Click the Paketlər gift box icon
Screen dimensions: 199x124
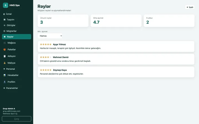[x=5, y=50]
